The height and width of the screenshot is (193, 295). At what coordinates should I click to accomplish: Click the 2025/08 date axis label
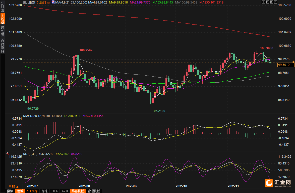click(84, 186)
